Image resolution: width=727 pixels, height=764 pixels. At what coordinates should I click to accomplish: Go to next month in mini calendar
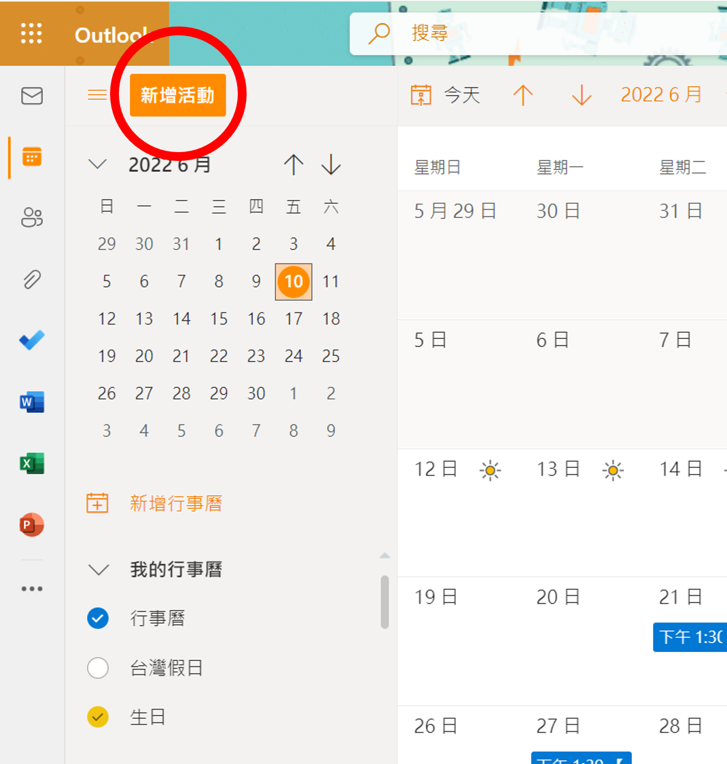click(x=331, y=165)
